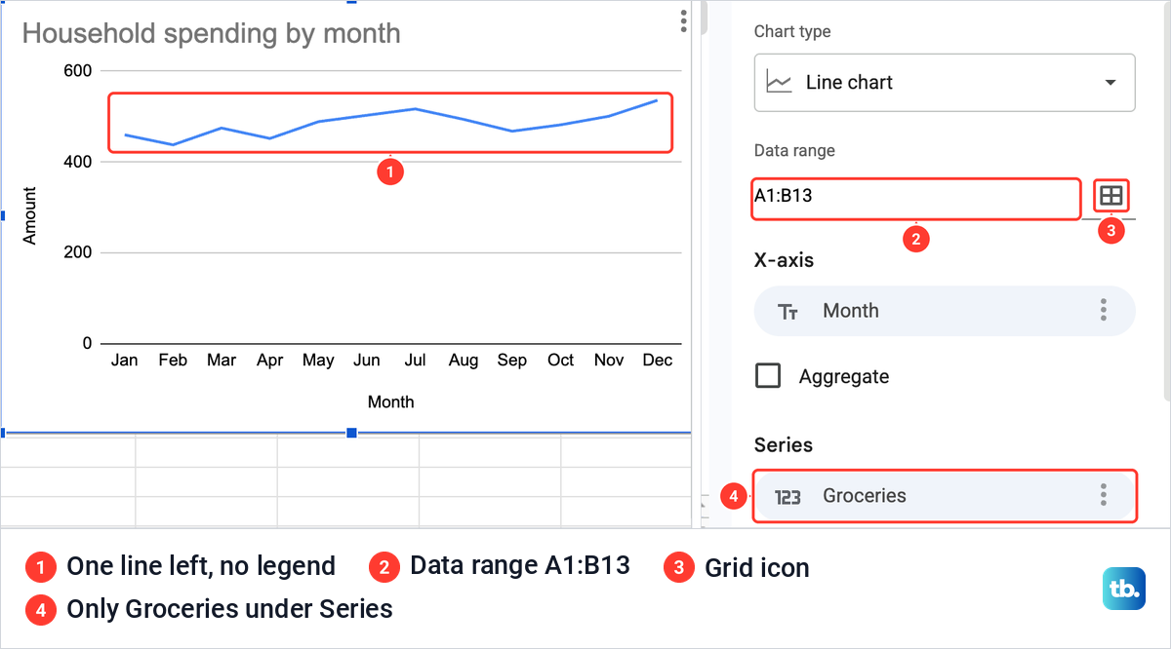Open the chart's three-dot options menu
Screen dimensions: 1171x649
[684, 20]
